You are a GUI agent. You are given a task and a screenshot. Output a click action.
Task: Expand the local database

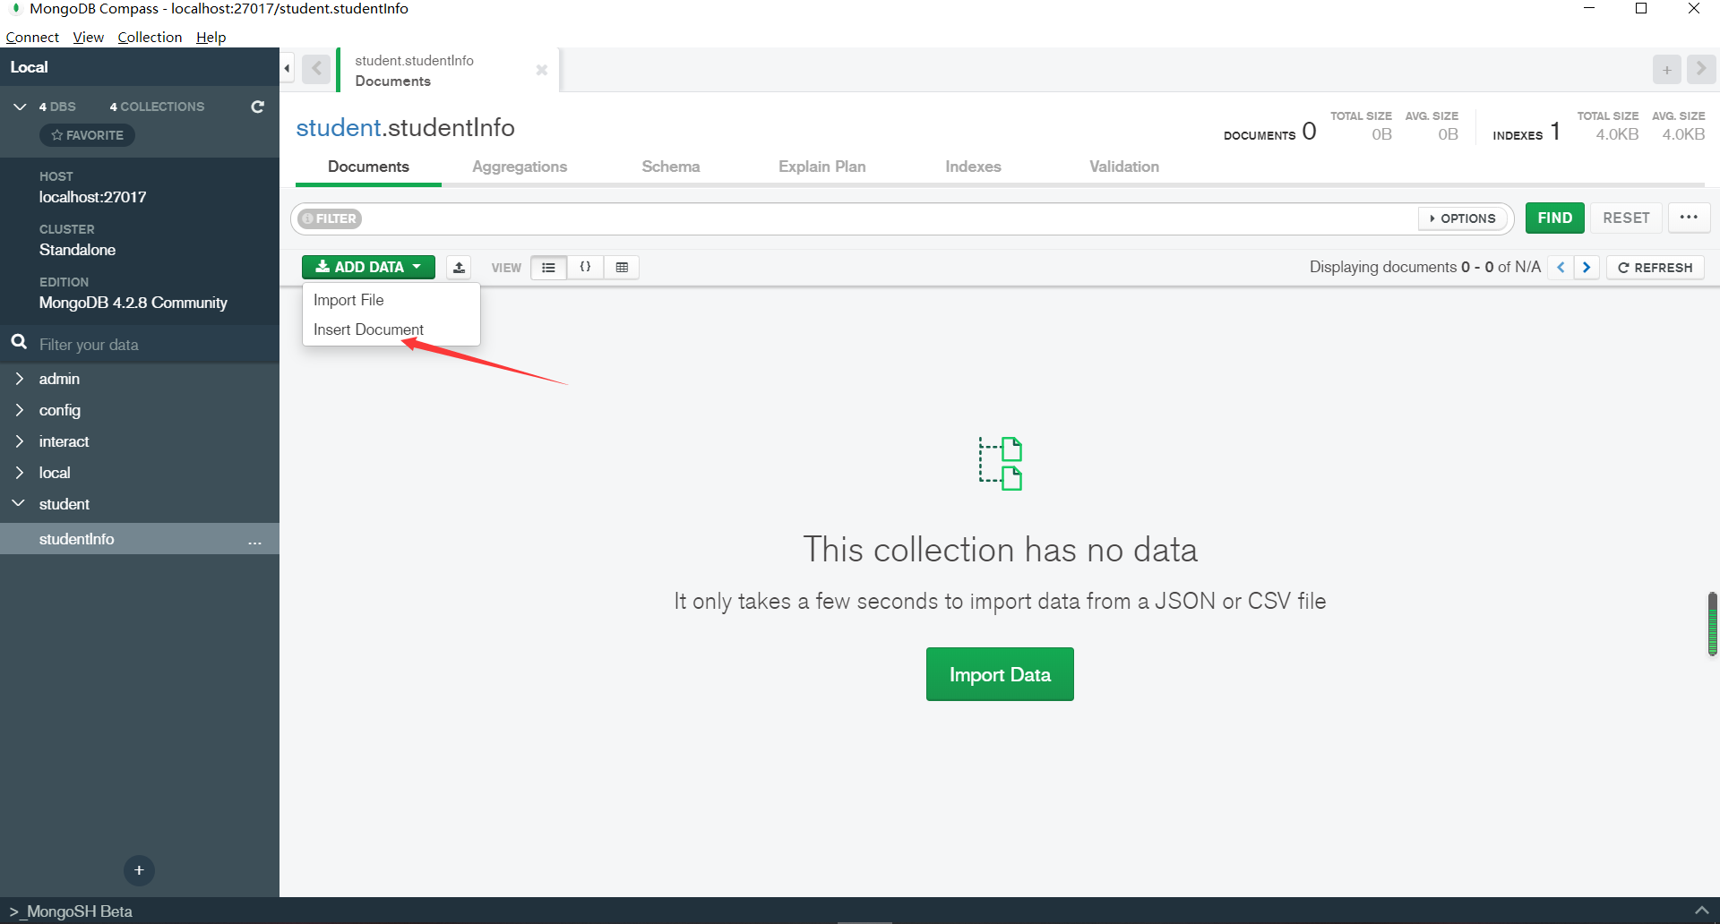[19, 473]
